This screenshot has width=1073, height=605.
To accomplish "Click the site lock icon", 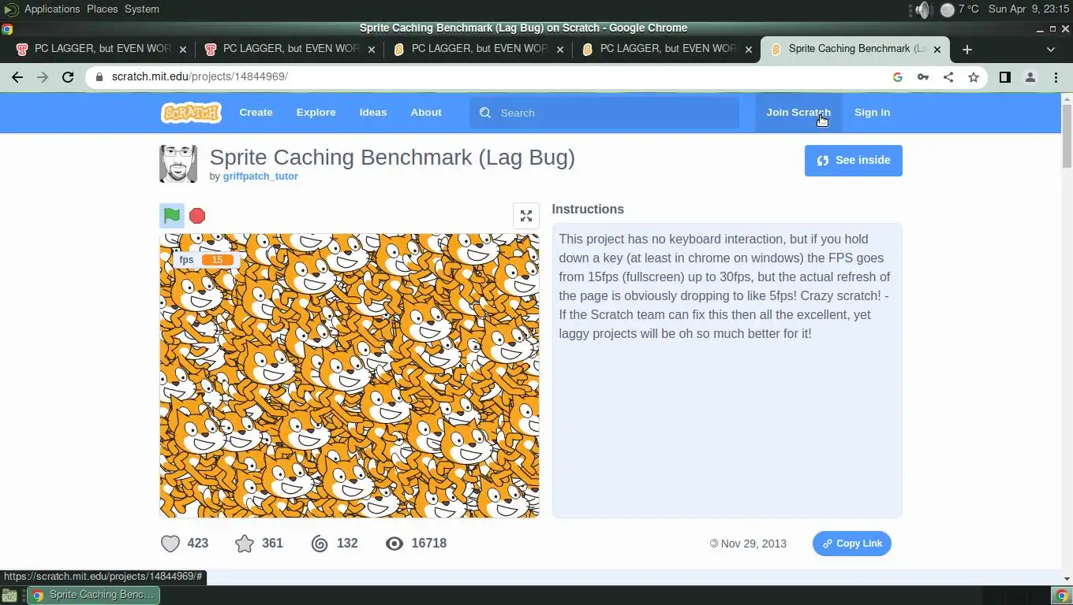I will coord(99,77).
